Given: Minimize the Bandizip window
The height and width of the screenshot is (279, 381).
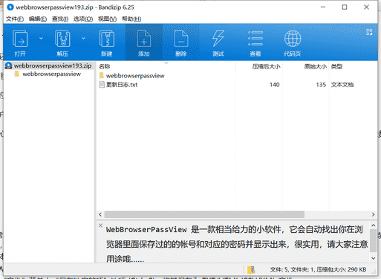Looking at the screenshot, I should (323, 7).
